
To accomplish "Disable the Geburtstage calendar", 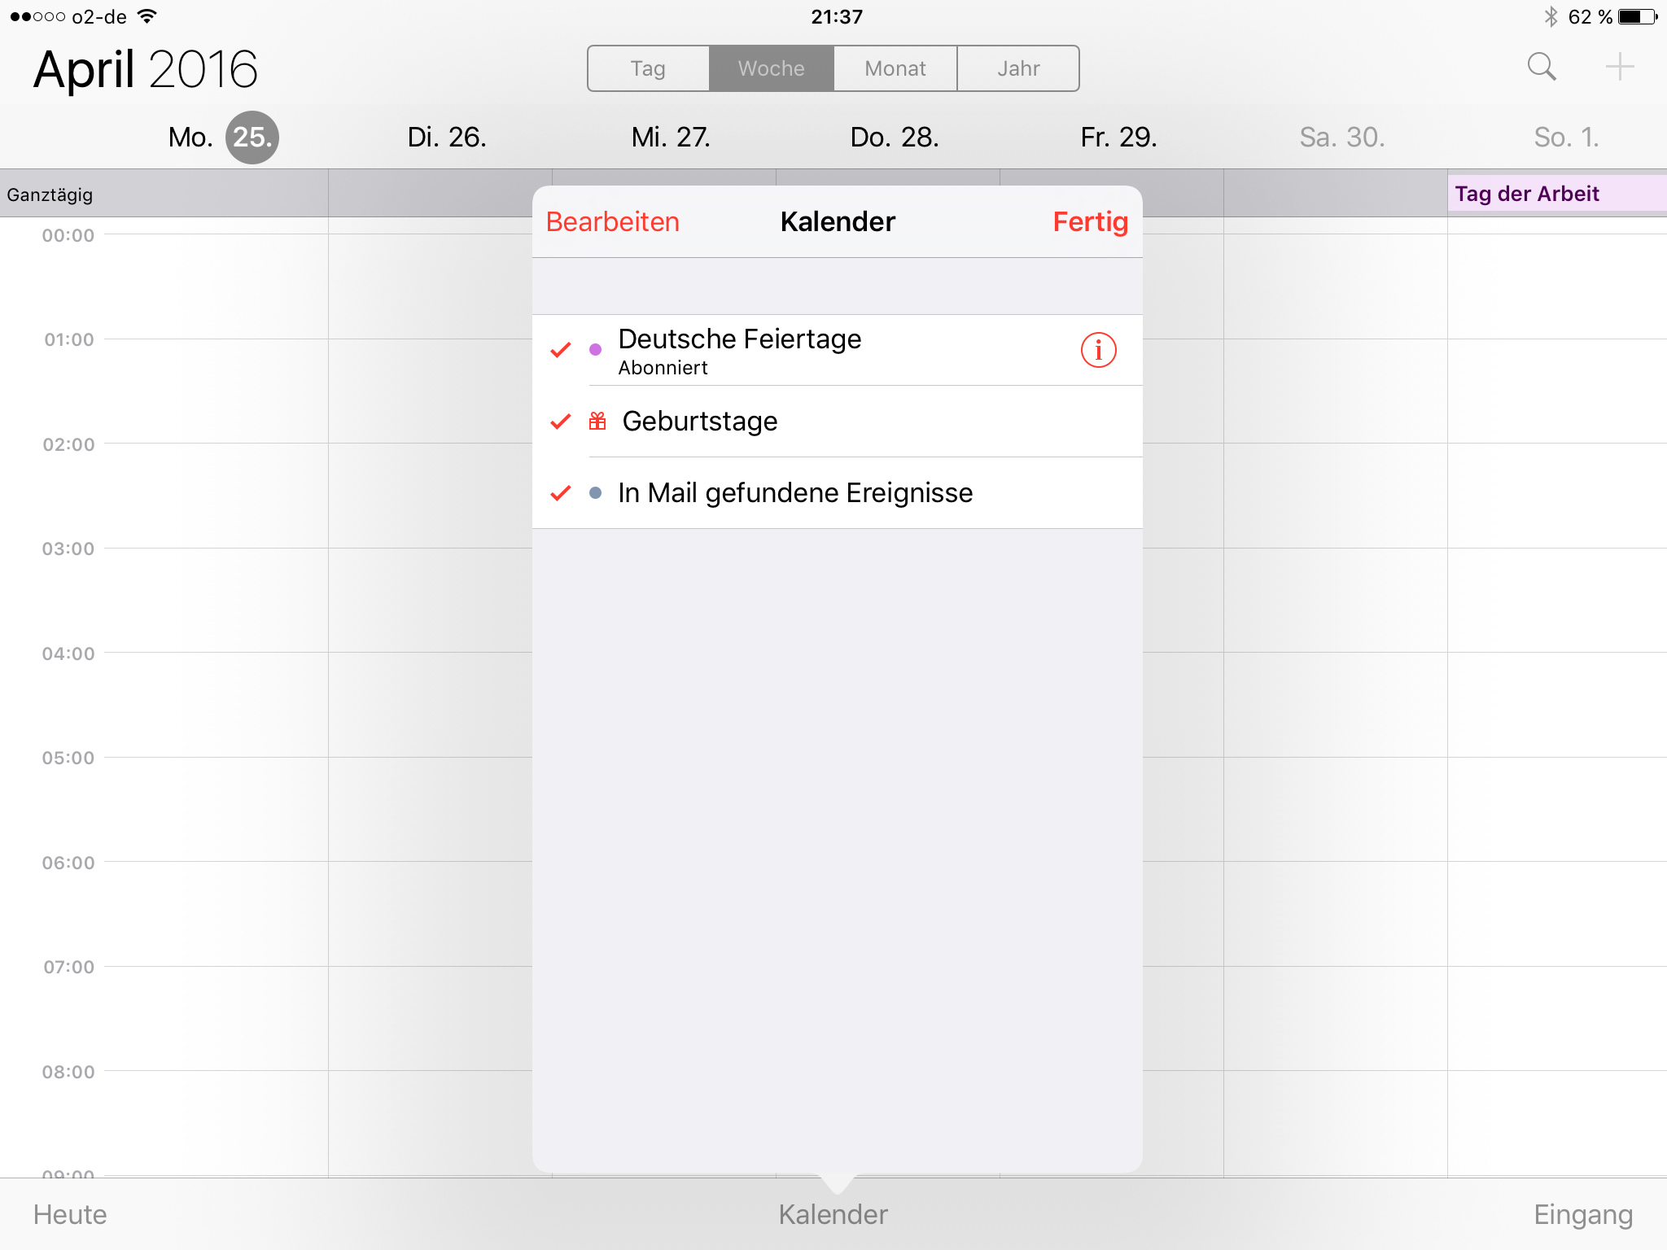I will click(x=560, y=421).
